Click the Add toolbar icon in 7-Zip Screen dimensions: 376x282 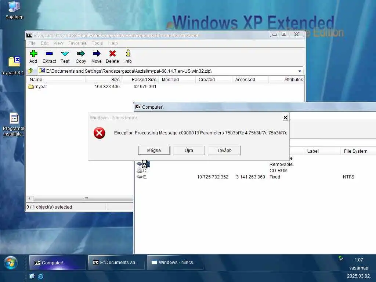pyautogui.click(x=33, y=57)
